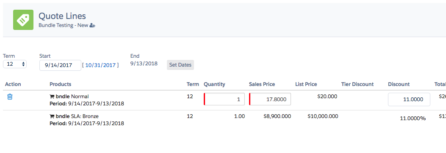
Task: Click the Sales Price field showing 17.8000
Action: [x=270, y=99]
